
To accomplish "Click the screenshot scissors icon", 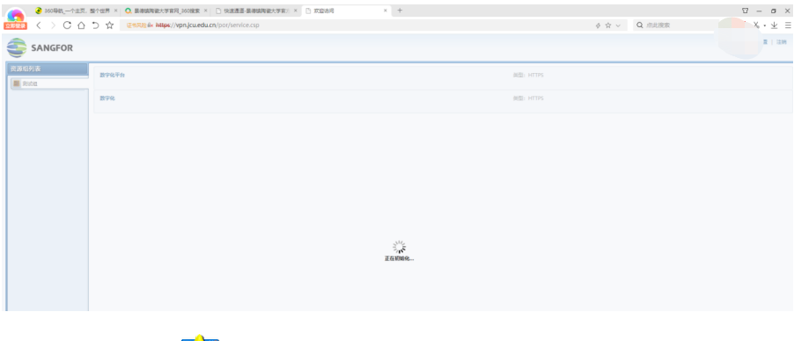I will click(x=756, y=25).
